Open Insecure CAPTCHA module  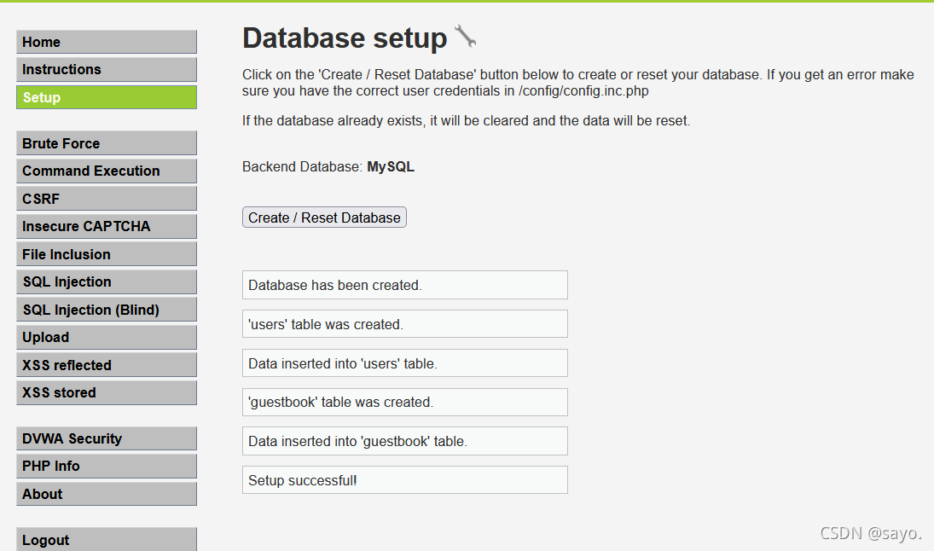tap(107, 226)
